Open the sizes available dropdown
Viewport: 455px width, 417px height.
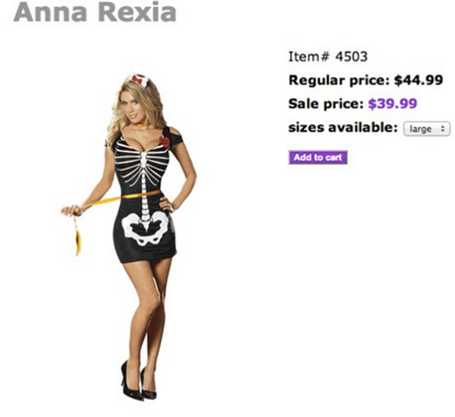[427, 129]
